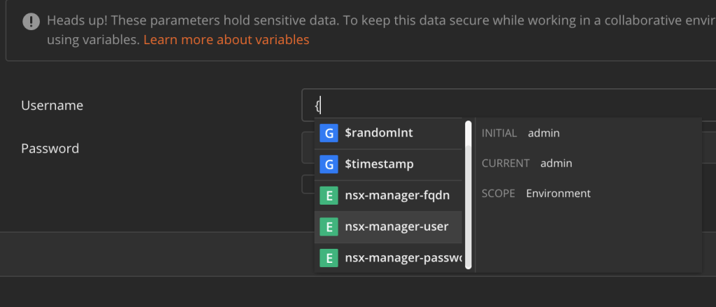Click green E icon beside nsx-manager-password
Image resolution: width=716 pixels, height=307 pixels.
coord(329,258)
